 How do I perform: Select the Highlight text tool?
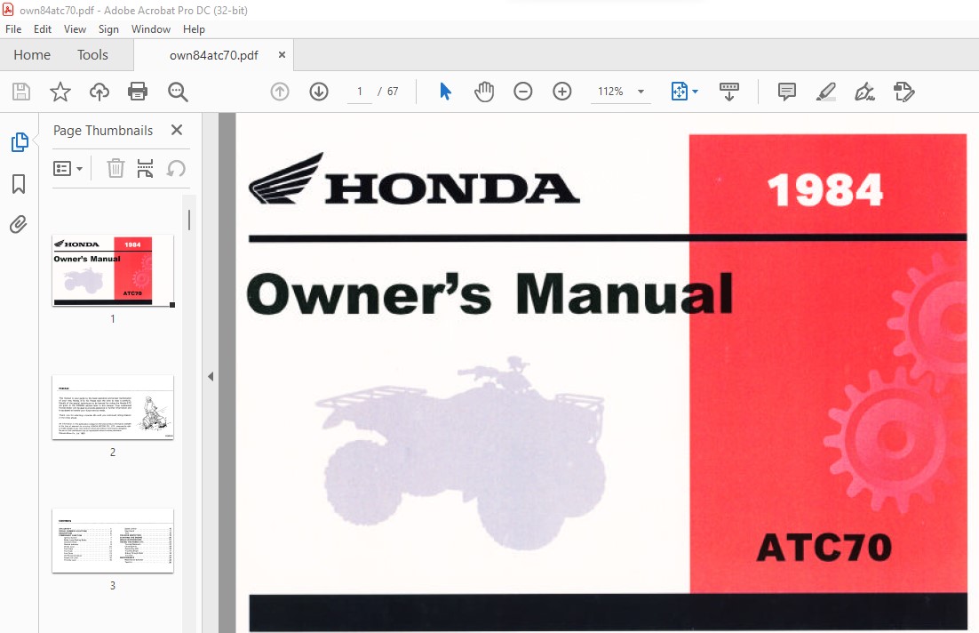[x=826, y=92]
